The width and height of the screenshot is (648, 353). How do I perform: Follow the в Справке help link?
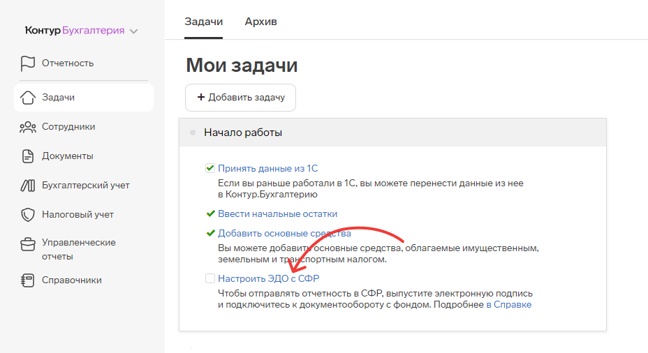pyautogui.click(x=509, y=305)
